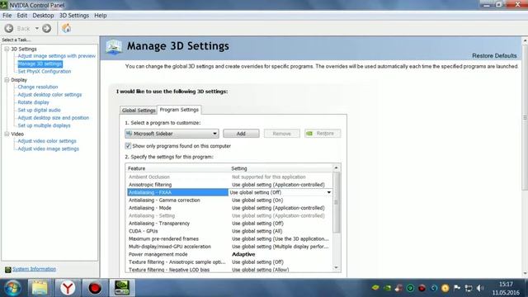The width and height of the screenshot is (528, 297).
Task: Open the Help menu
Action: (x=101, y=16)
